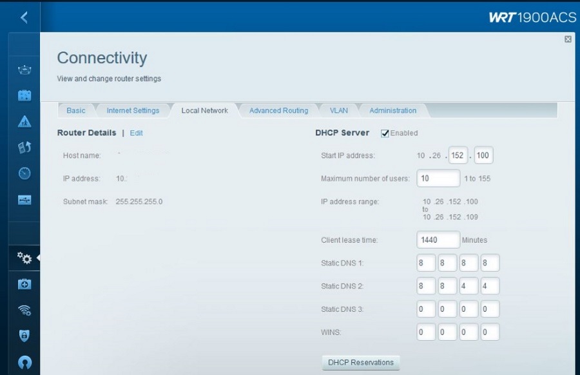Image resolution: width=580 pixels, height=375 pixels.
Task: Click the third octet of Static DNS 1
Action: pos(469,263)
